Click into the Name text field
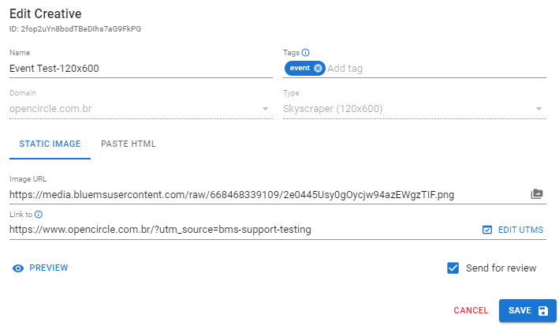559x326 pixels. tap(140, 68)
